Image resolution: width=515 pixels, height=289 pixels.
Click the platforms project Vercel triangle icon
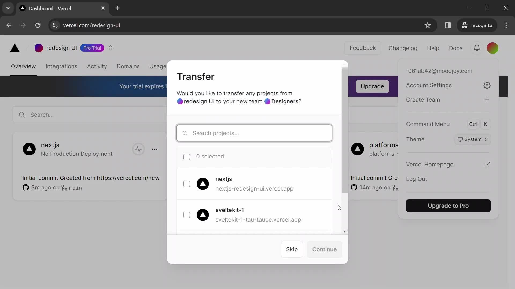pyautogui.click(x=357, y=149)
